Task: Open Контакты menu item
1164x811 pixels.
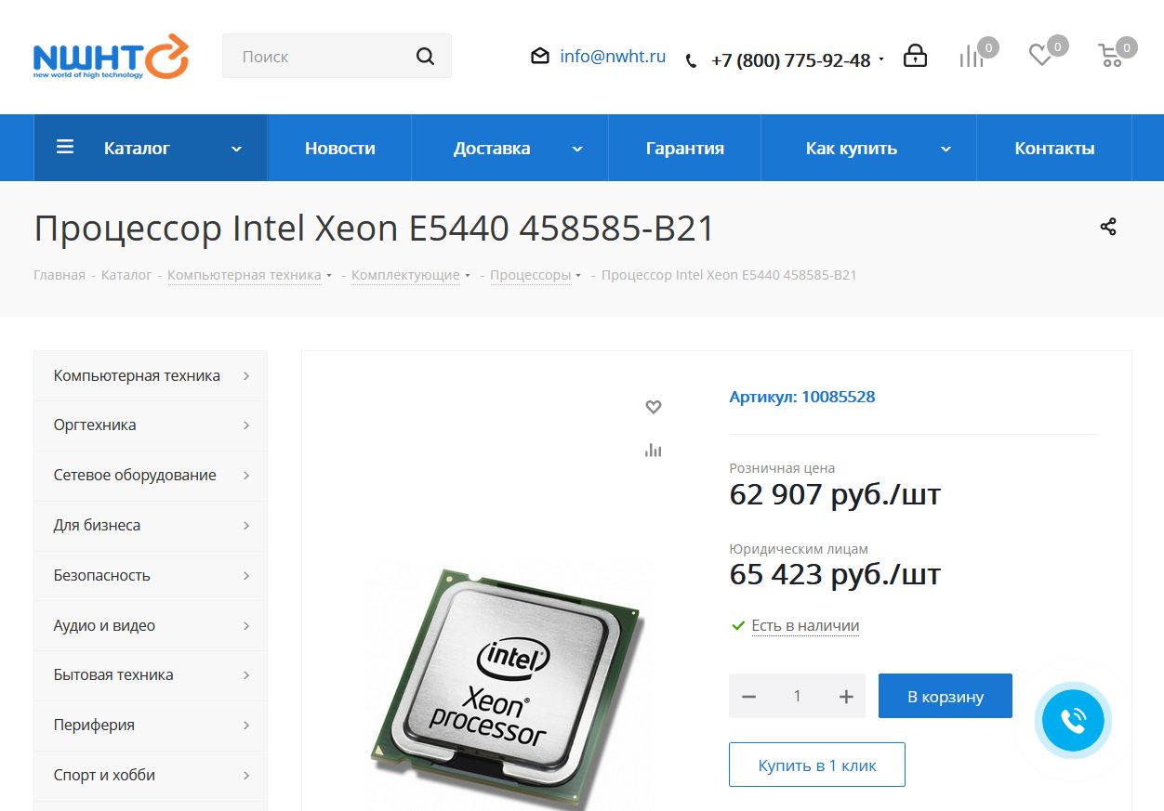Action: point(1054,148)
